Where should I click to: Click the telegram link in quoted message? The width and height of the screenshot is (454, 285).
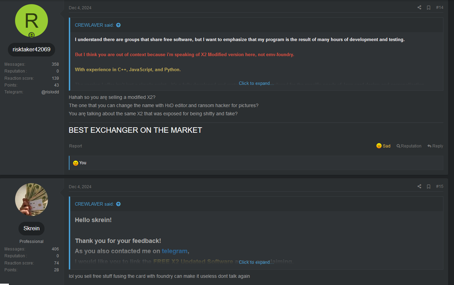175,251
